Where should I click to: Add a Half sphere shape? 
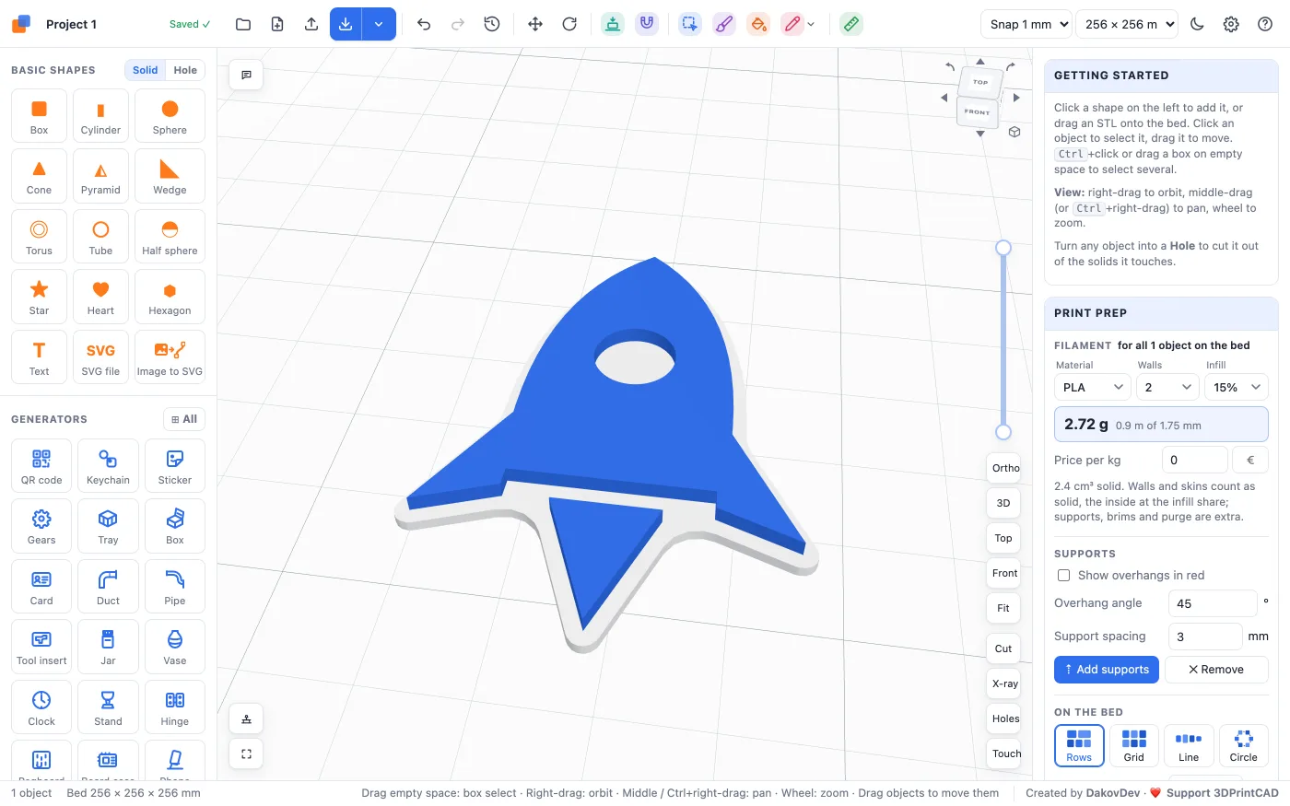[x=170, y=236]
